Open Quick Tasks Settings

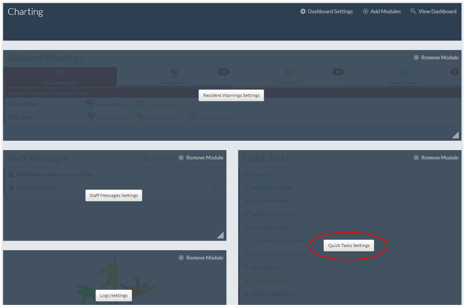[348, 245]
